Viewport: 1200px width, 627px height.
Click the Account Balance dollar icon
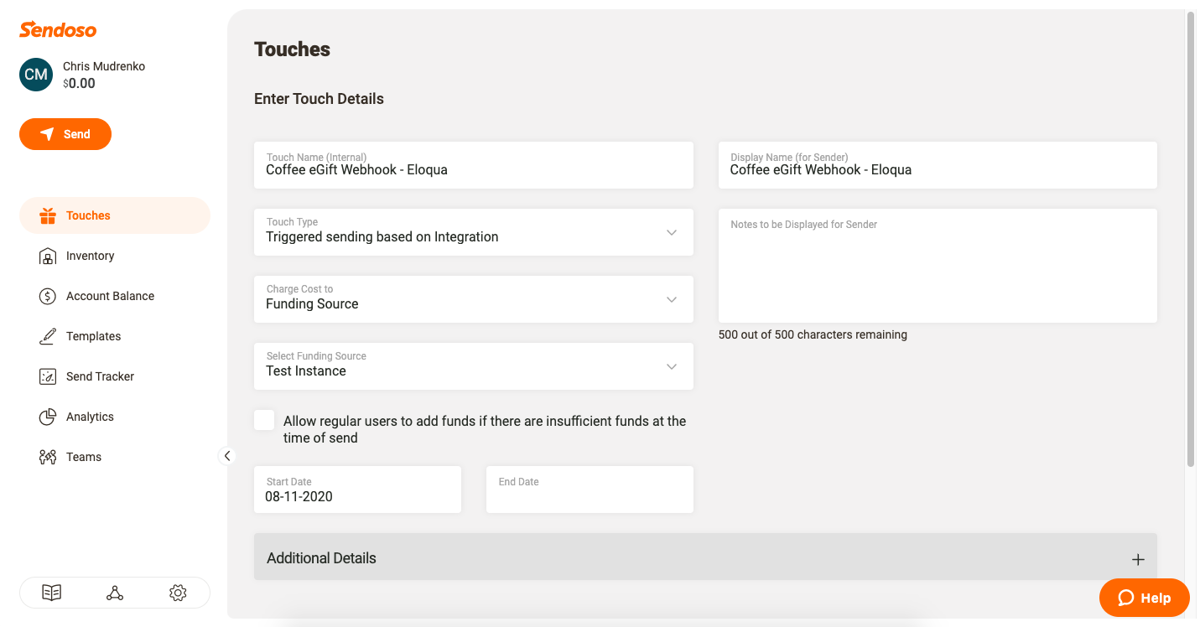48,296
